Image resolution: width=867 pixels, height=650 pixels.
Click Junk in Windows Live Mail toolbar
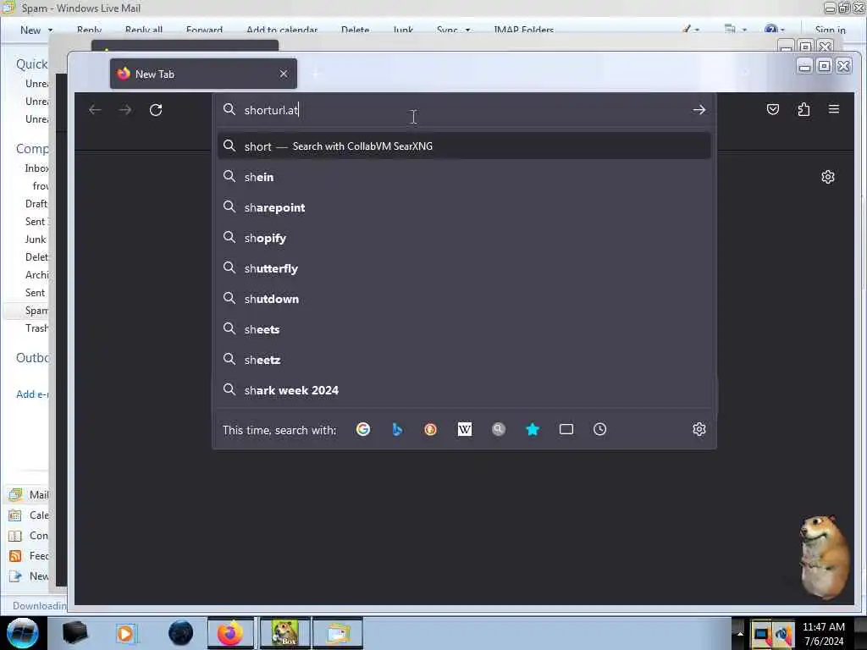403,30
